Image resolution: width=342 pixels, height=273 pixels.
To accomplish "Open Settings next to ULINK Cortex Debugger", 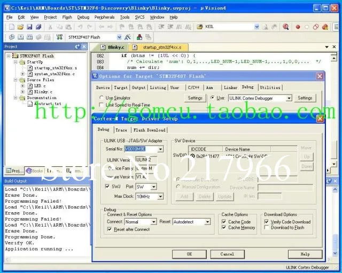I will coord(305,98).
